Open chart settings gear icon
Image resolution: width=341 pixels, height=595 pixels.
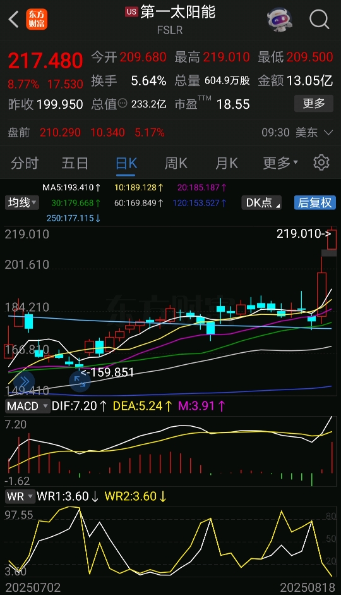(321, 163)
